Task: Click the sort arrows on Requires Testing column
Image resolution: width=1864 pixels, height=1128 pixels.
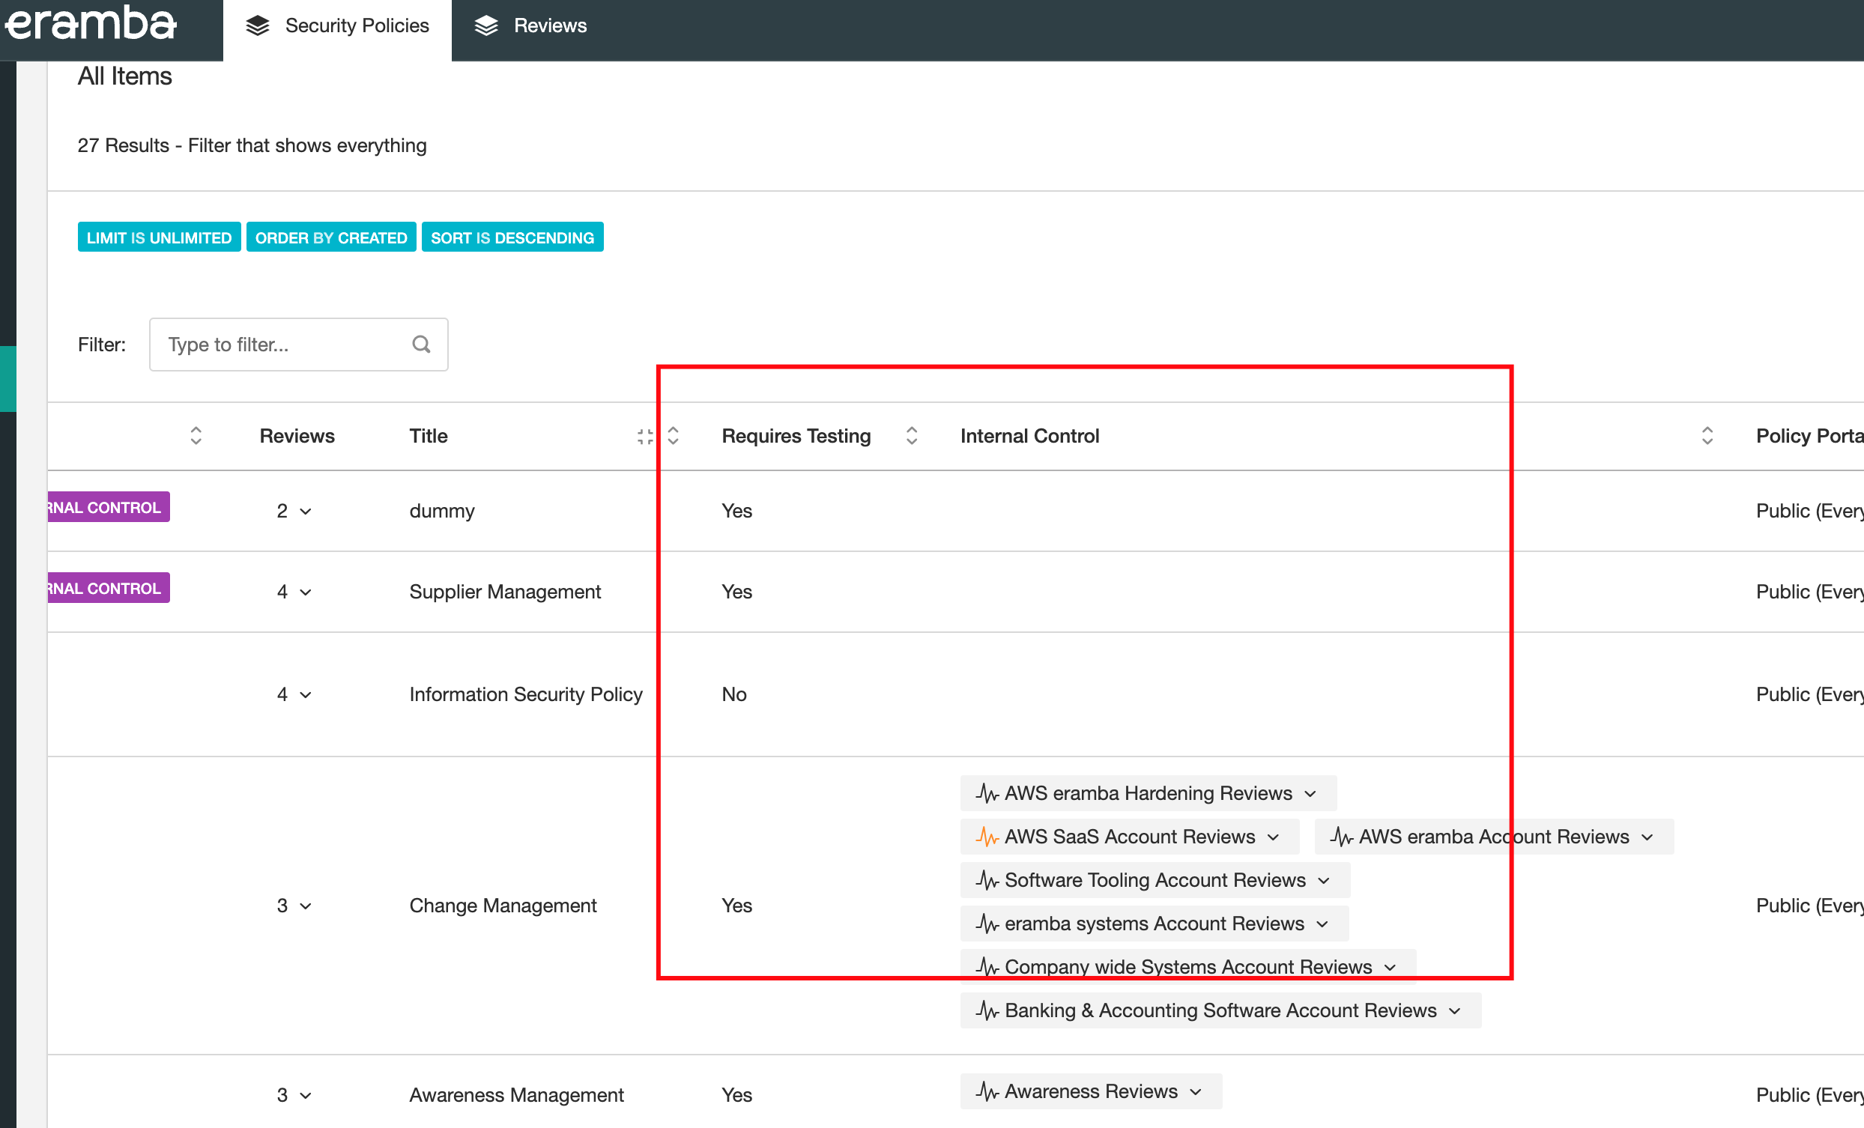Action: (912, 436)
